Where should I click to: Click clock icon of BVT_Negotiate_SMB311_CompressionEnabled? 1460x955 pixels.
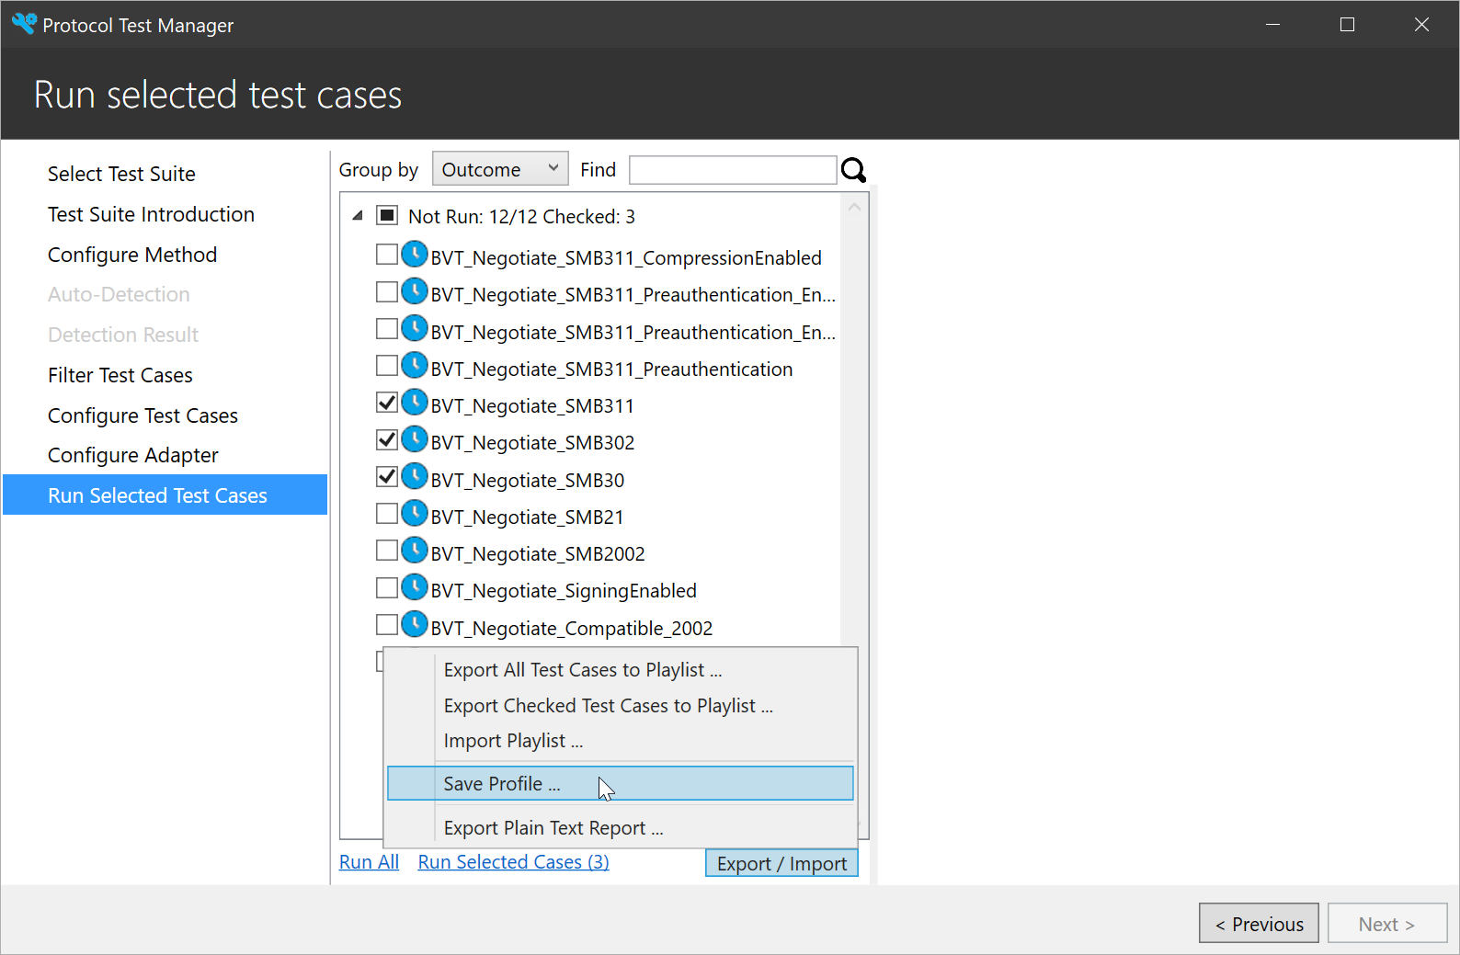point(415,255)
